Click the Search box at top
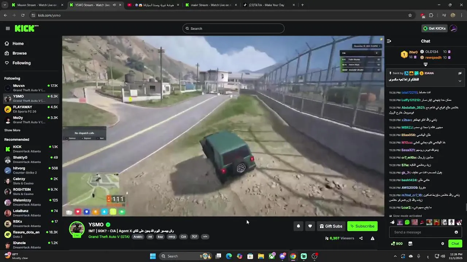 233,28
